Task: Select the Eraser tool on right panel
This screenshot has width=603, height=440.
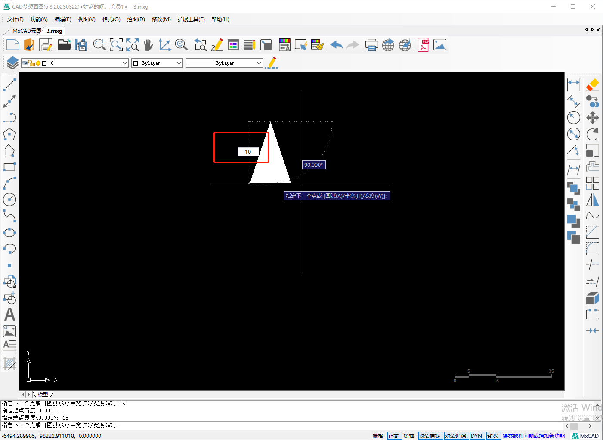Action: (x=593, y=85)
